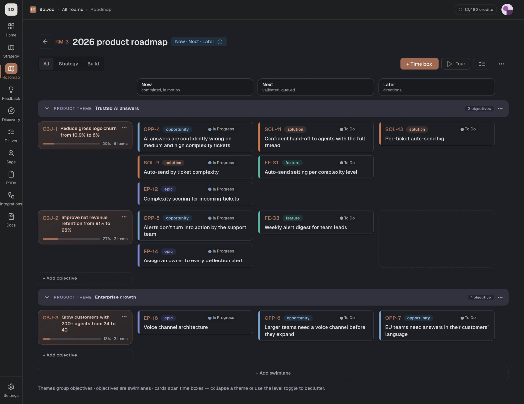Open the Now time box header
The height and width of the screenshot is (404, 524).
tap(195, 87)
